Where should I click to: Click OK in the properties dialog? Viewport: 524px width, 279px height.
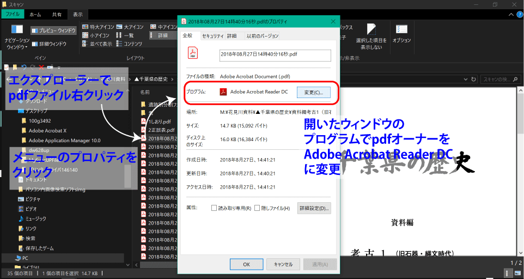click(246, 264)
